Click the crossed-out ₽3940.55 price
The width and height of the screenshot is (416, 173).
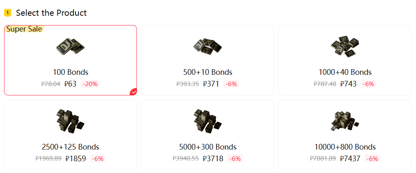185,158
